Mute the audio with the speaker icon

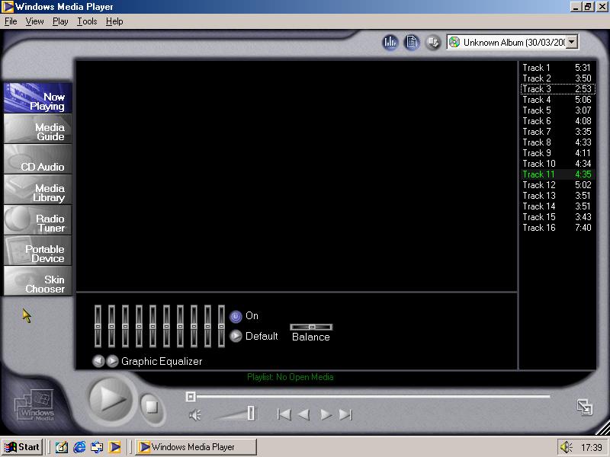tap(195, 414)
